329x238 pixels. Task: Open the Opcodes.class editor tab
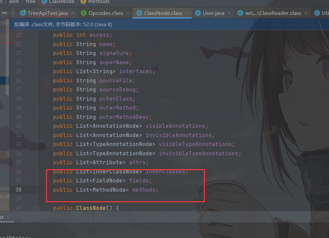tap(106, 13)
